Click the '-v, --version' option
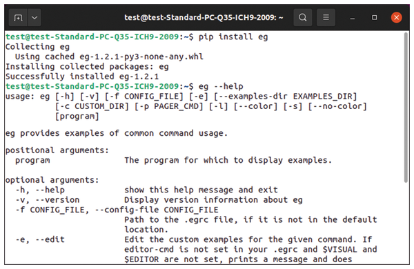Screen dimensions: 414x269 click(47, 200)
